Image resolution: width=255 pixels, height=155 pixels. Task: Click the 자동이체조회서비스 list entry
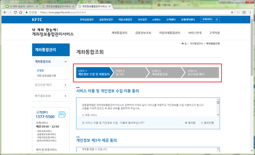click(x=47, y=138)
